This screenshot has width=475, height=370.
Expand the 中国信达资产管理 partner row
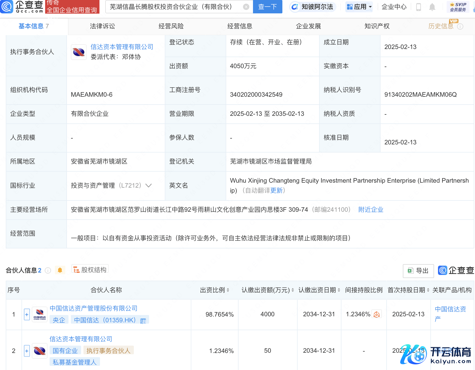tap(27, 314)
